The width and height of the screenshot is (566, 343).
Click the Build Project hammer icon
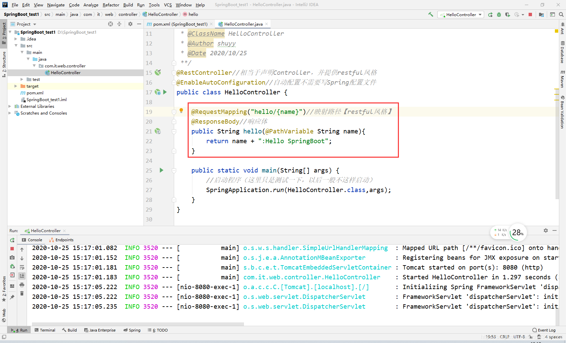(431, 14)
